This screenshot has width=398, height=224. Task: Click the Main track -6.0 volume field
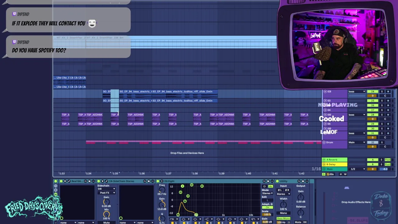pos(385,169)
